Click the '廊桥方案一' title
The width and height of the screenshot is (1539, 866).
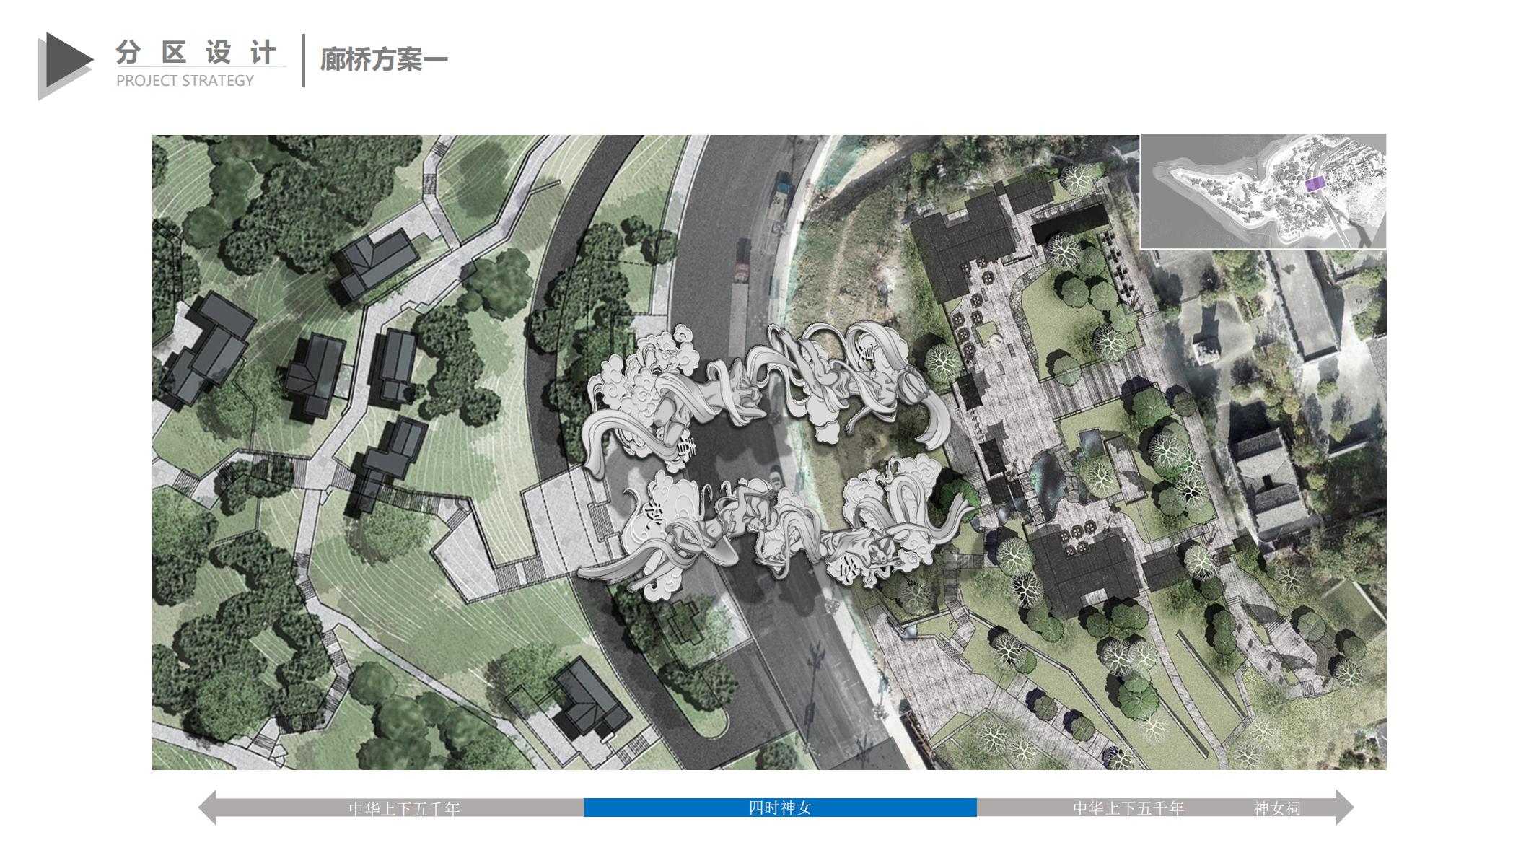tap(384, 59)
